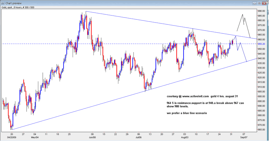Click the Sep/07 date axis label
This screenshot has height=168, width=269.
(244, 137)
